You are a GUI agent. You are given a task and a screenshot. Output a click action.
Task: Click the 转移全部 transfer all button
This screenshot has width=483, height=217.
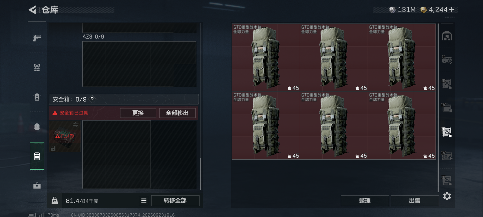(175, 201)
